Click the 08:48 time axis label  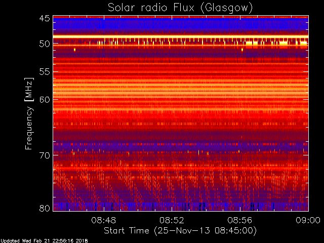(104, 220)
